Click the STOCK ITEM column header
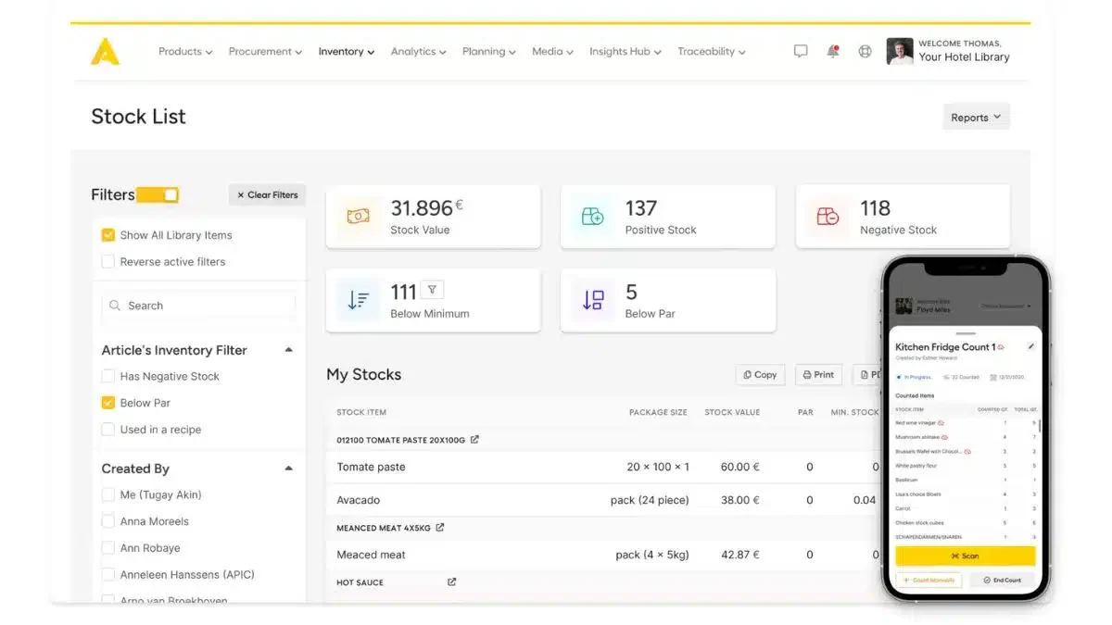Viewport: 1112px width, 625px height. coord(361,412)
